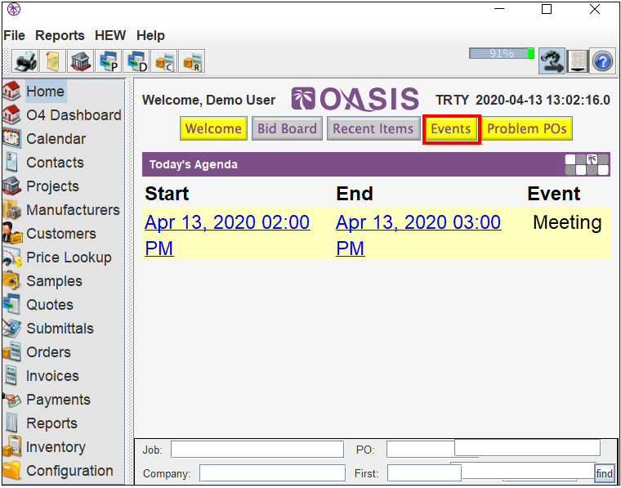This screenshot has width=621, height=488.
Task: Open Contacts label in the sidebar
Action: (55, 163)
